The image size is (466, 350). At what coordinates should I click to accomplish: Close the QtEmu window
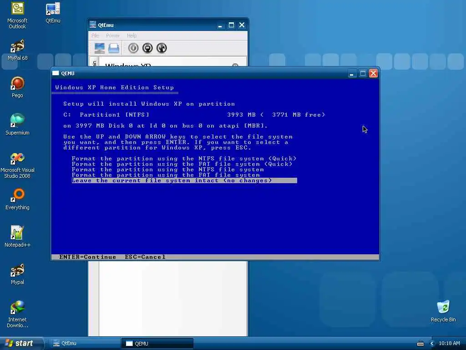pyautogui.click(x=242, y=25)
